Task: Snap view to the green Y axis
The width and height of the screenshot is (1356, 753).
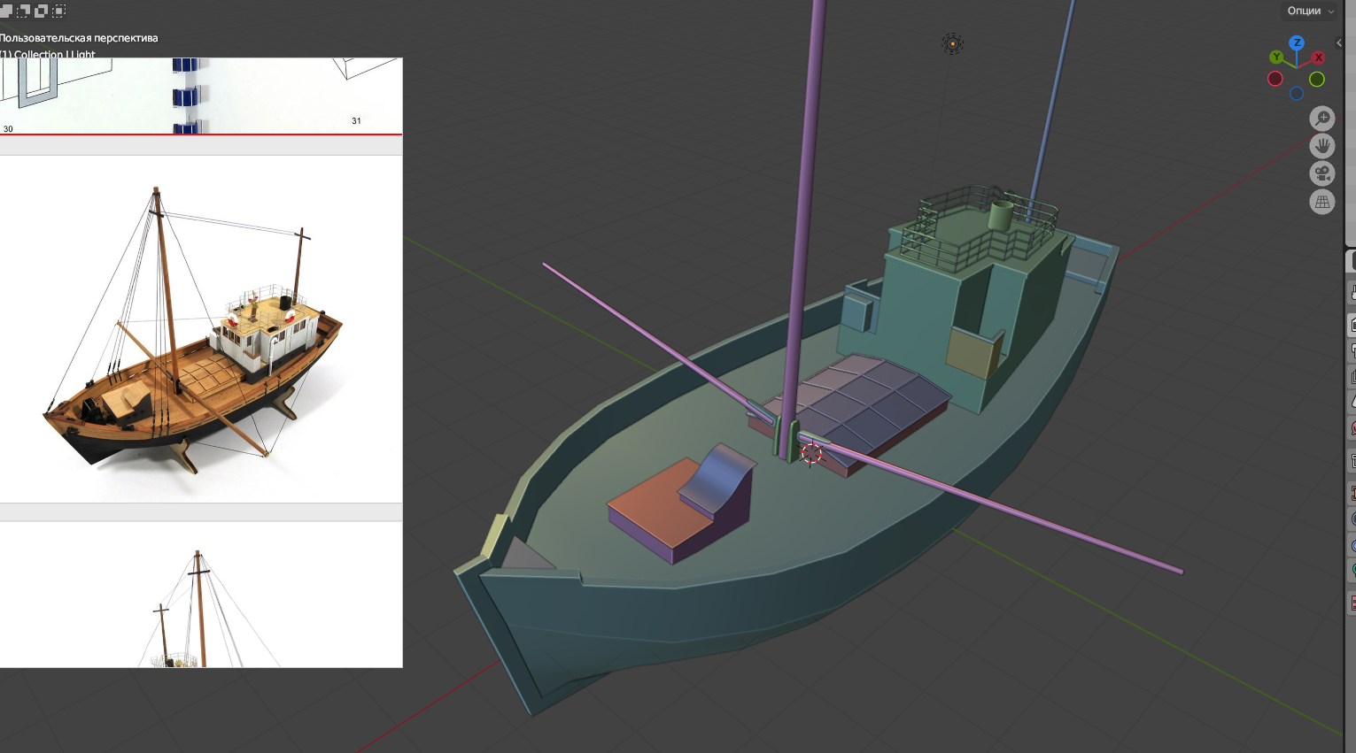Action: 1276,58
